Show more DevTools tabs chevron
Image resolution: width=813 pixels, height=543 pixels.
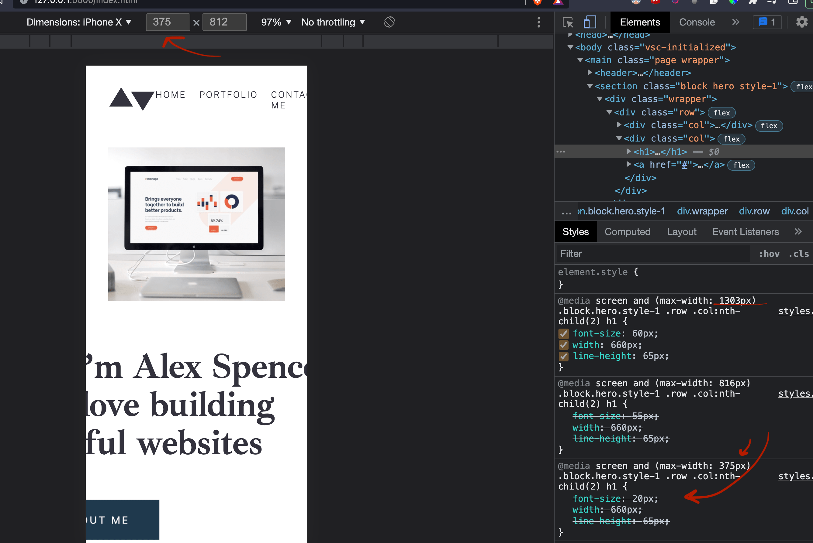click(736, 22)
